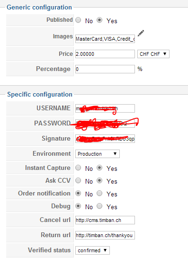Click the pencil edit icon beside Images
Viewport: 188px width, 266px height.
(141, 33)
